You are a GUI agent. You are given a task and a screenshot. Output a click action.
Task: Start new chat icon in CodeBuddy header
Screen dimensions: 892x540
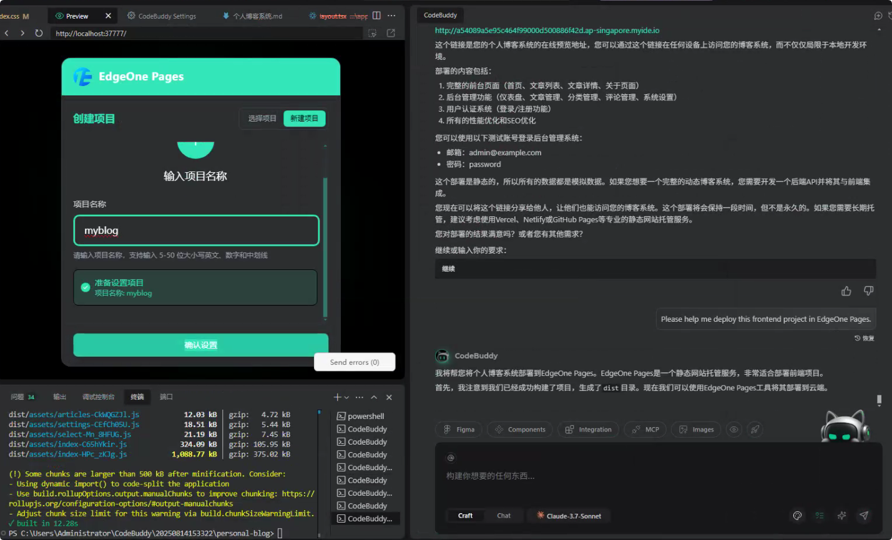878,16
